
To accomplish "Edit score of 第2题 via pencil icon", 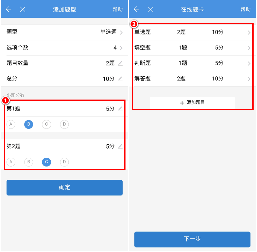I will (120, 146).
